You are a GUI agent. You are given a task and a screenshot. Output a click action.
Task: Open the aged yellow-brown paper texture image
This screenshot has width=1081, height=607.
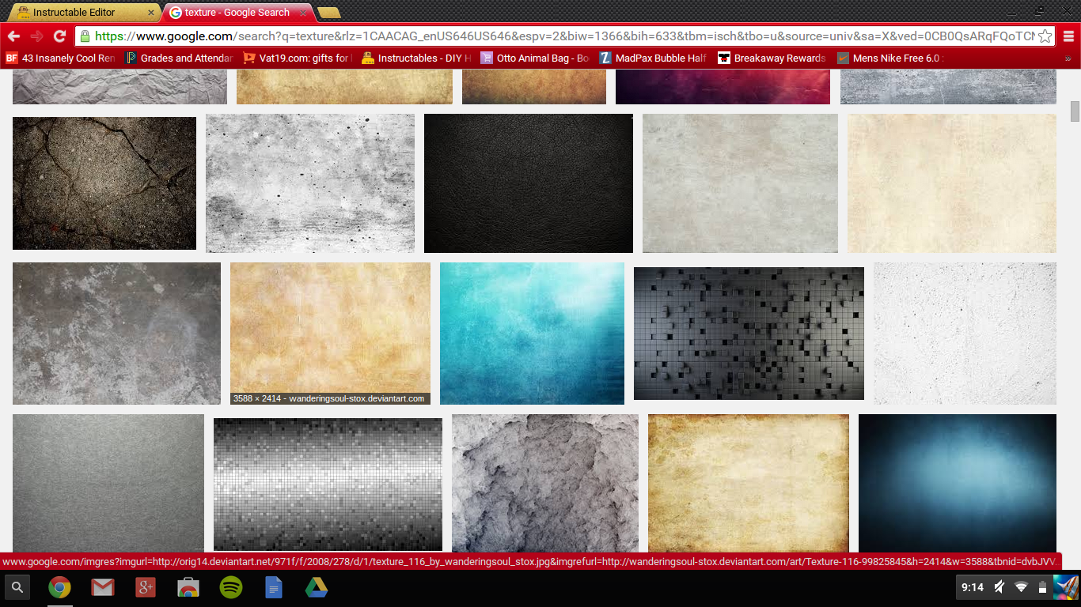749,483
